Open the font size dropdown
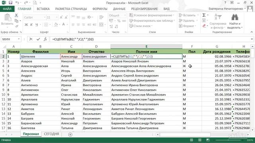Viewport: 255px width, 143px height. click(57, 17)
